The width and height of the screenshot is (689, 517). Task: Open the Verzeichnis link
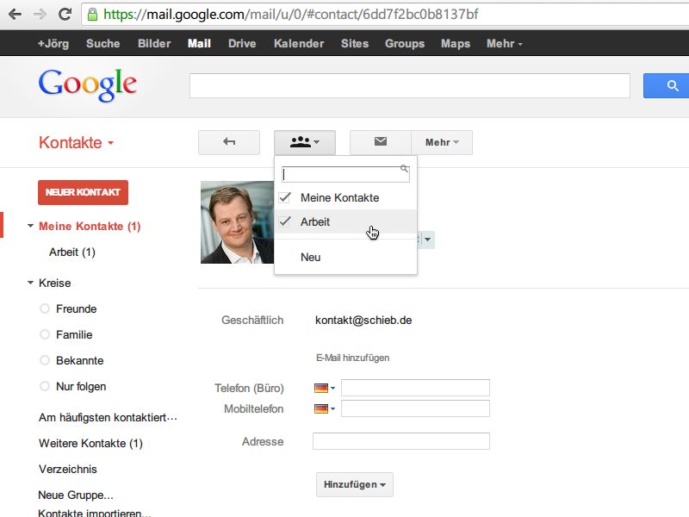point(68,469)
